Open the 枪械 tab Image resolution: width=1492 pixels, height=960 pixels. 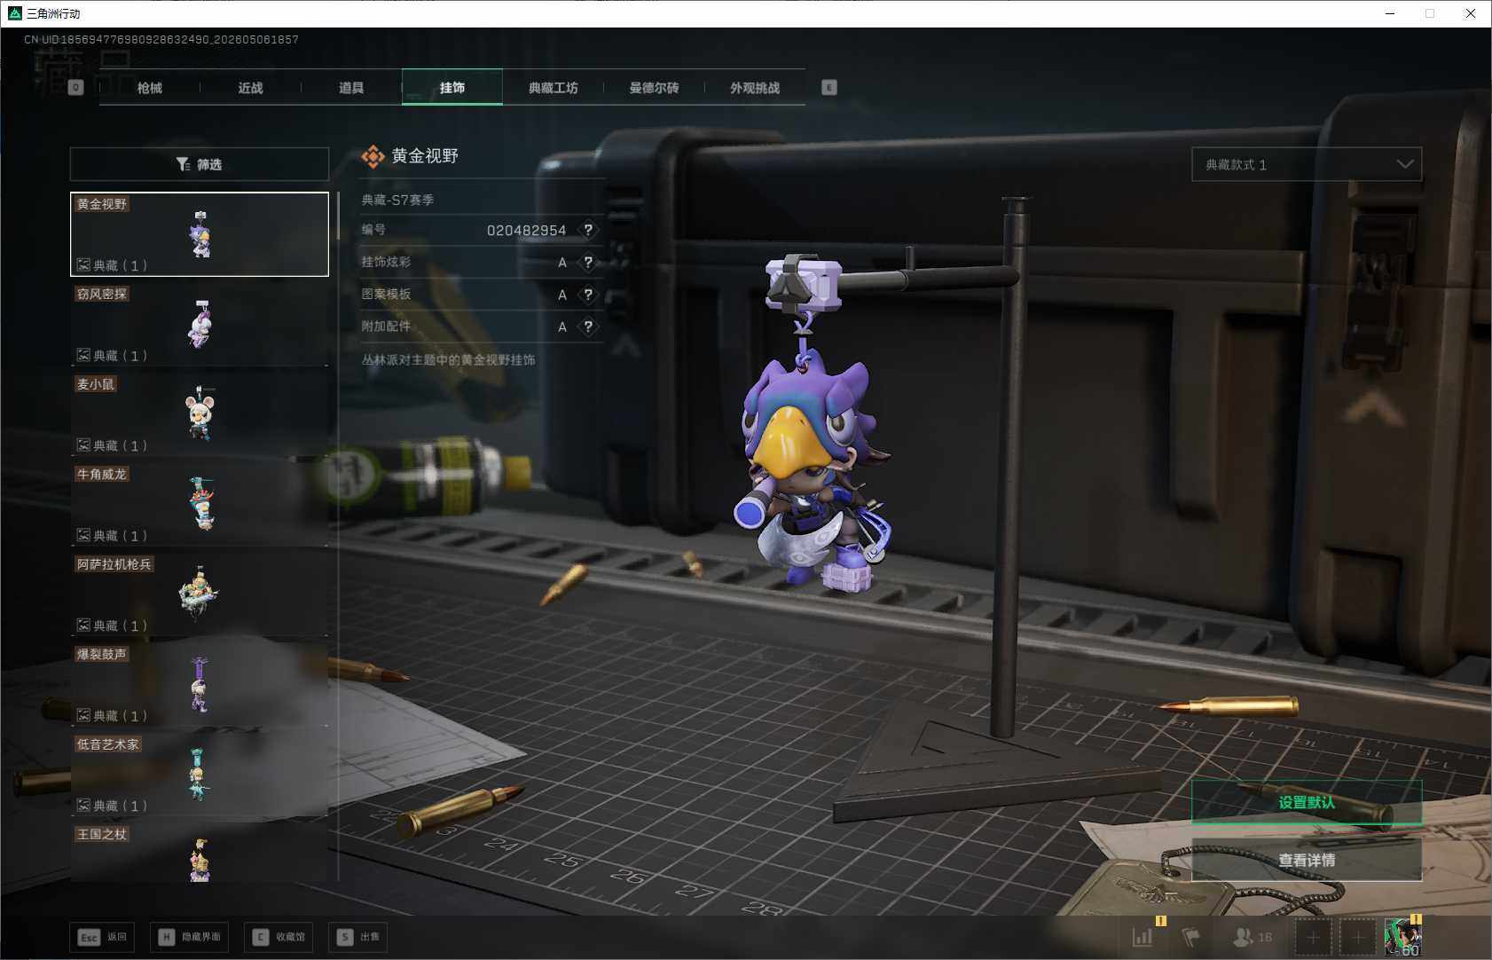tap(149, 88)
